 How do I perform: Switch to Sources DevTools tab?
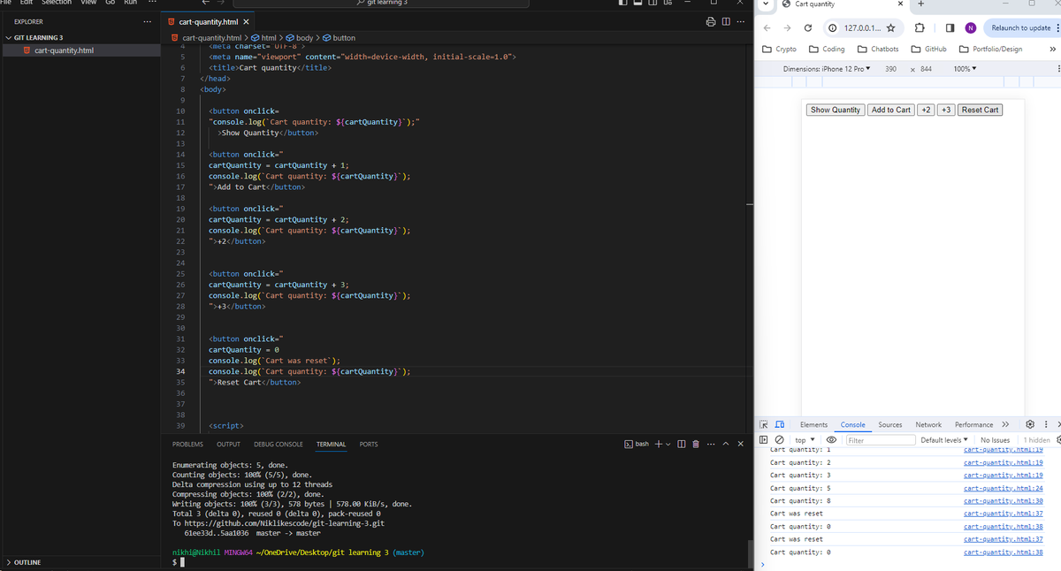coord(890,425)
